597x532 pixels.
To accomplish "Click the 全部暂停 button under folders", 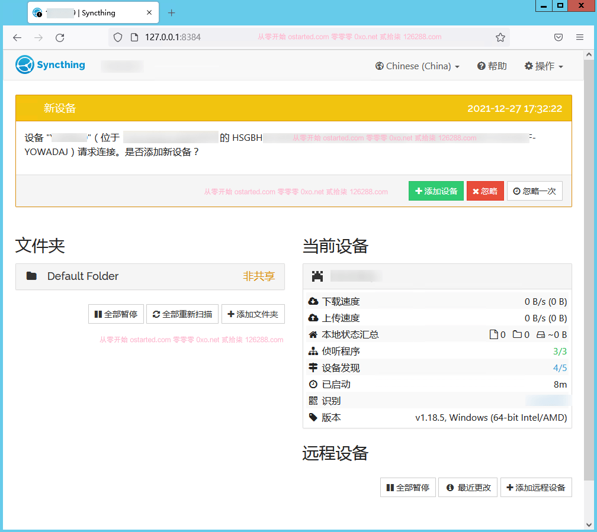I will 115,314.
